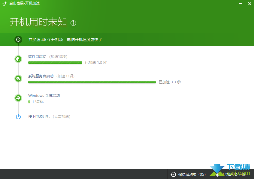Click the 金山毒霸-开机加速 window title
Viewport: 254px width, 179px height.
(x=24, y=3)
